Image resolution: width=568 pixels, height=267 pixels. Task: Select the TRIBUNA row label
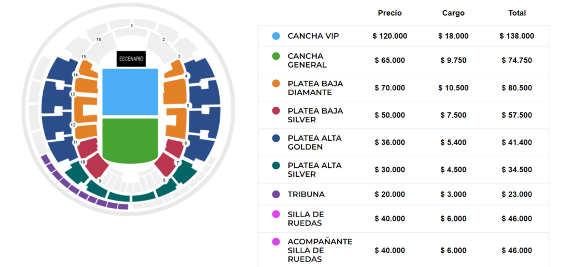point(306,194)
